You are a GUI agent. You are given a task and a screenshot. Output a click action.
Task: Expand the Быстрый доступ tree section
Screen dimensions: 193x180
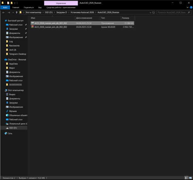point(2,20)
